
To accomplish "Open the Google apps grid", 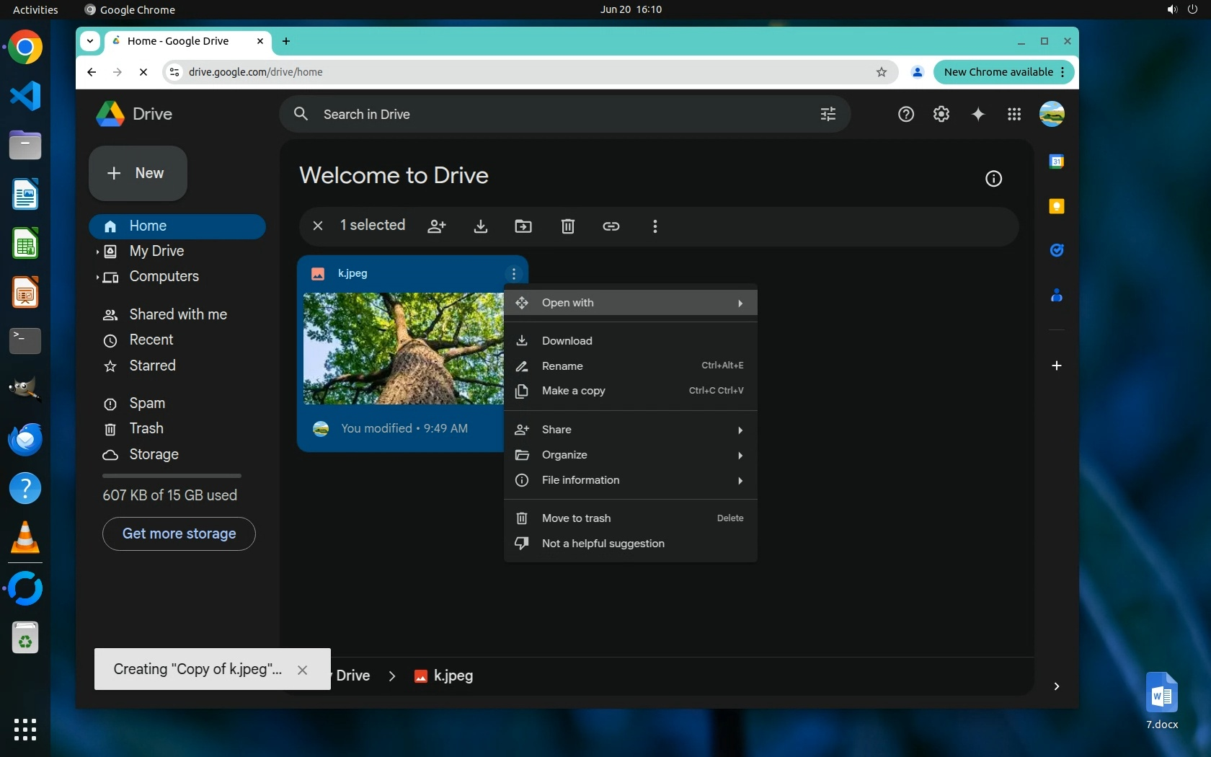I will click(1014, 115).
